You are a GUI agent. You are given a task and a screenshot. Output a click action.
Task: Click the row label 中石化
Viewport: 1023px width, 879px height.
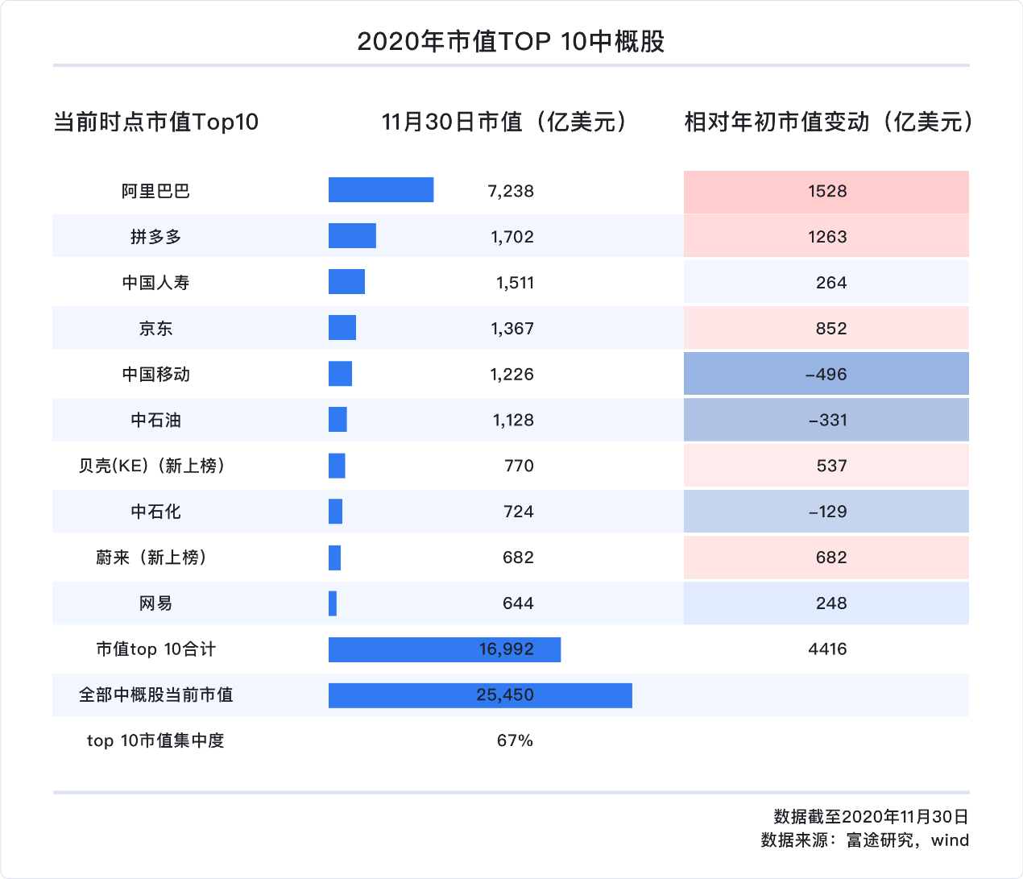156,512
